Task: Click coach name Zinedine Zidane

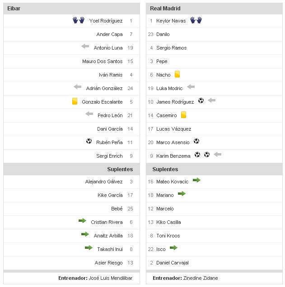Action: tap(201, 278)
